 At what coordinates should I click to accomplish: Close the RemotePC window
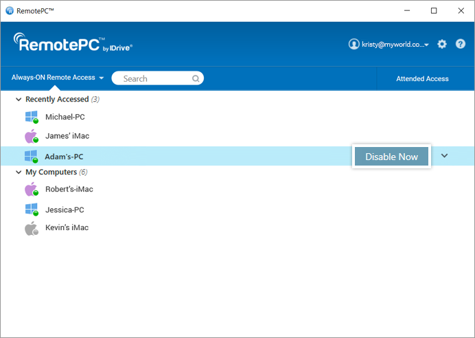click(461, 10)
